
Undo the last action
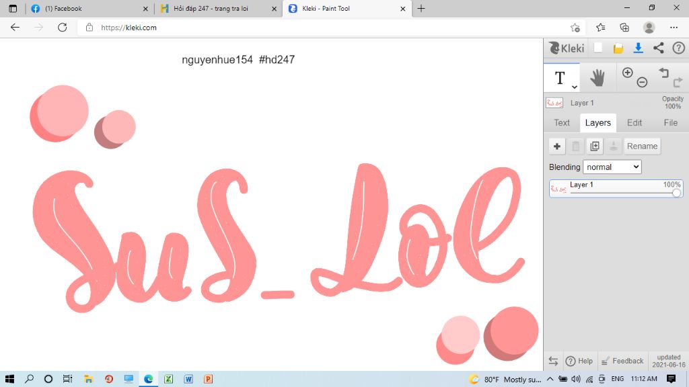coord(663,73)
